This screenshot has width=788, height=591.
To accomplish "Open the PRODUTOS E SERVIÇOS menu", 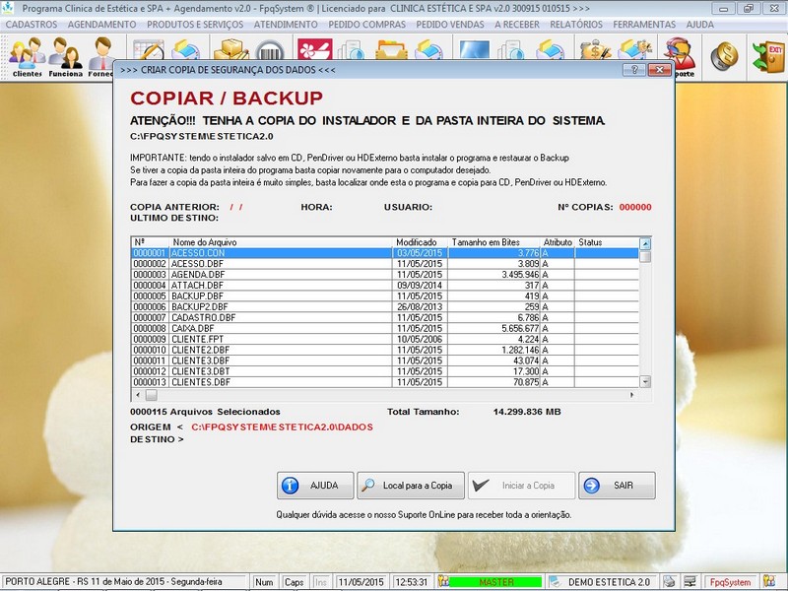I will click(x=195, y=24).
